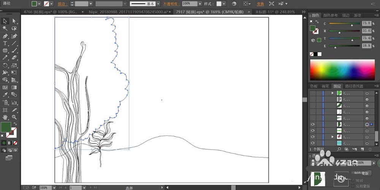The height and width of the screenshot is (190, 380).
Task: Click the 描边 stroke link in control bar
Action: pyautogui.click(x=63, y=4)
